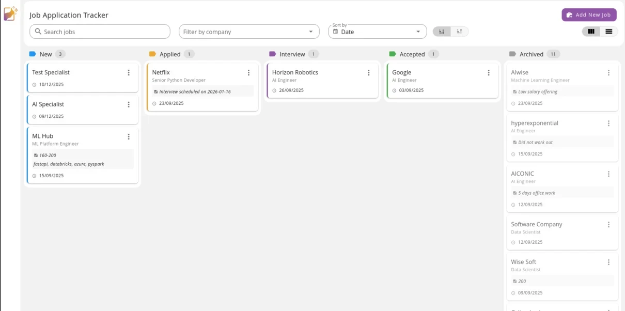Click the Add New Job button
The height and width of the screenshot is (311, 625).
pyautogui.click(x=589, y=14)
